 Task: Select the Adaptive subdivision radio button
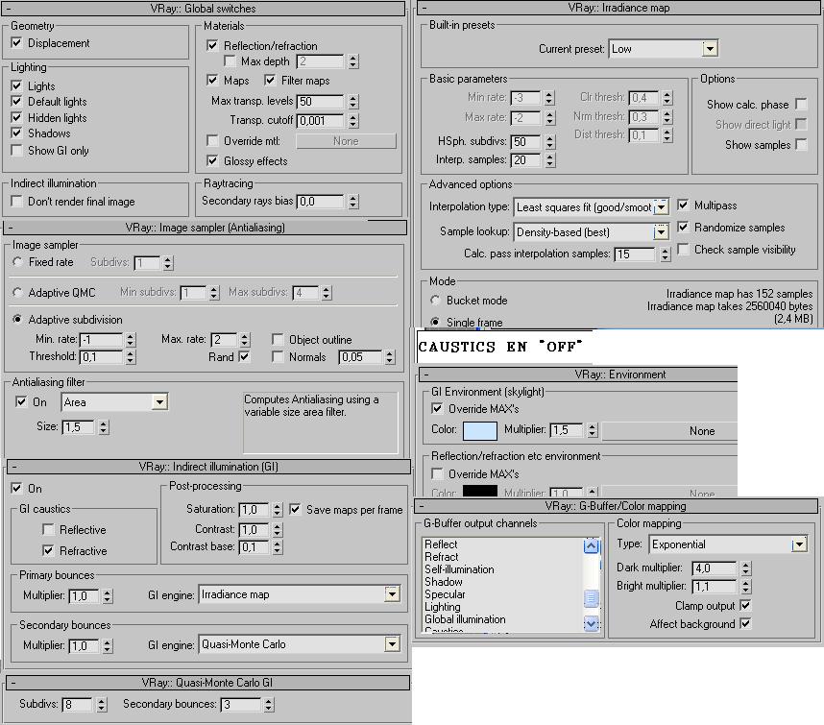[x=17, y=319]
